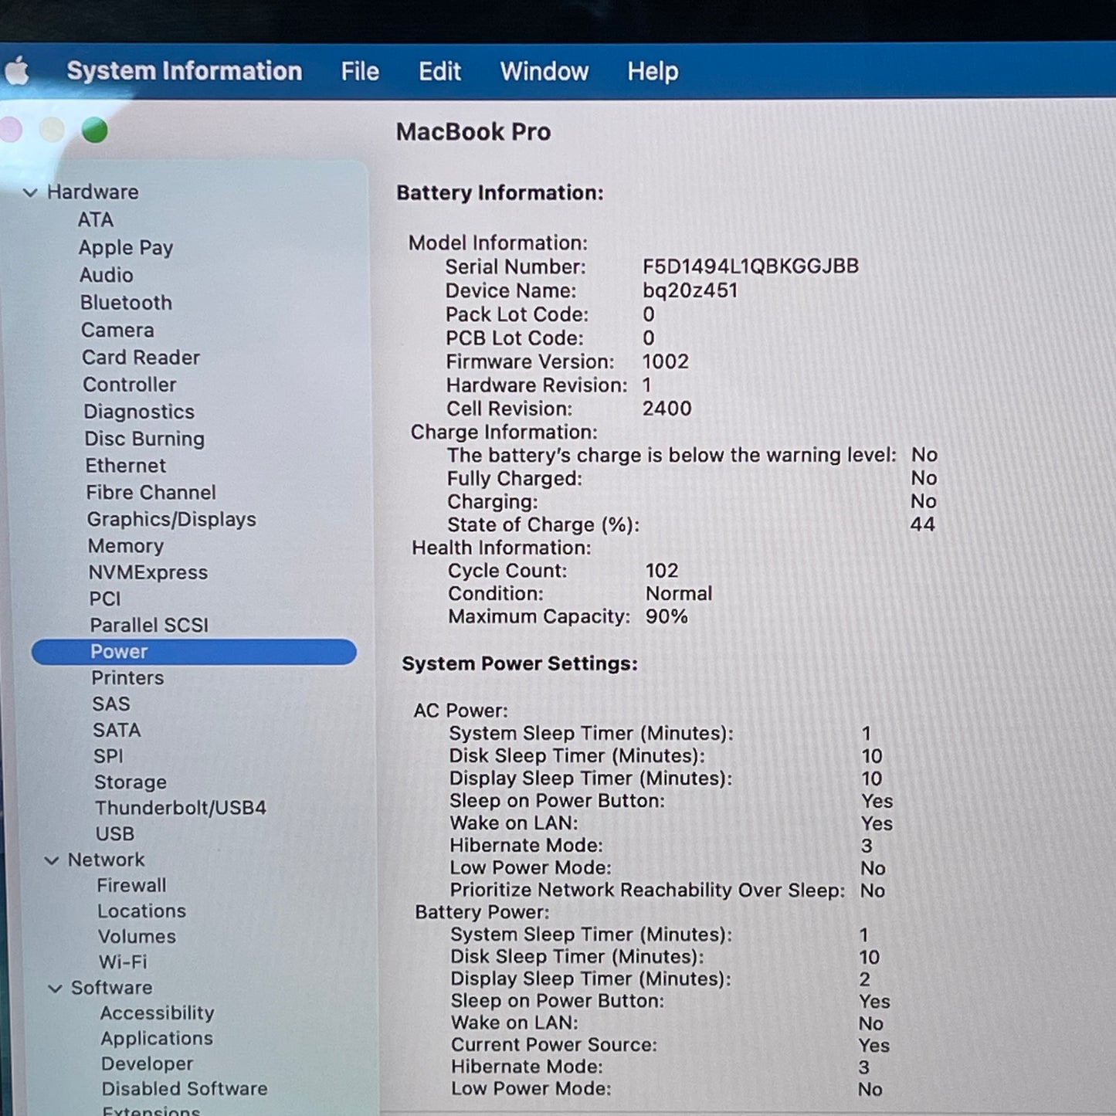Click the State of Charge value 44
This screenshot has width=1116, height=1116.
point(923,524)
